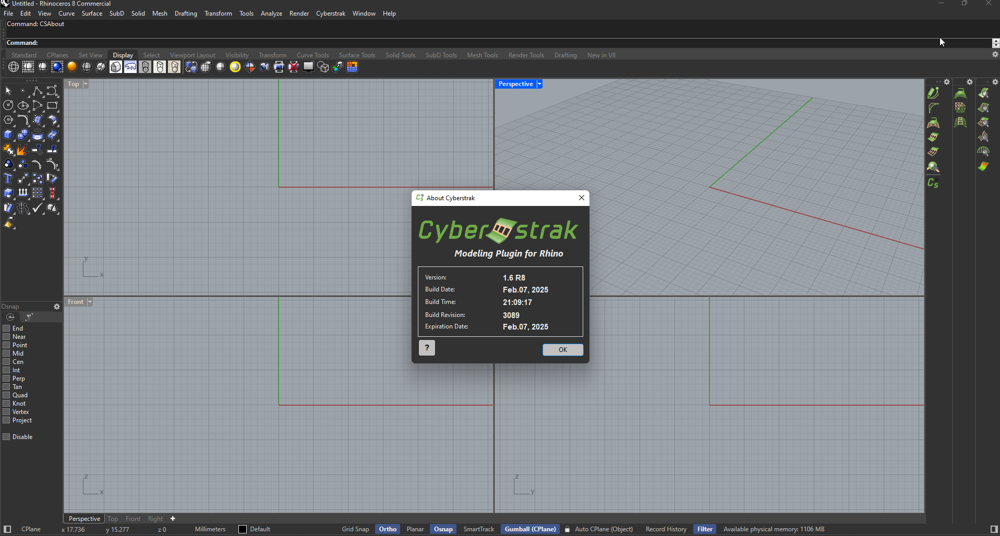
Task: Open the Millimeters units selector
Action: coord(210,529)
